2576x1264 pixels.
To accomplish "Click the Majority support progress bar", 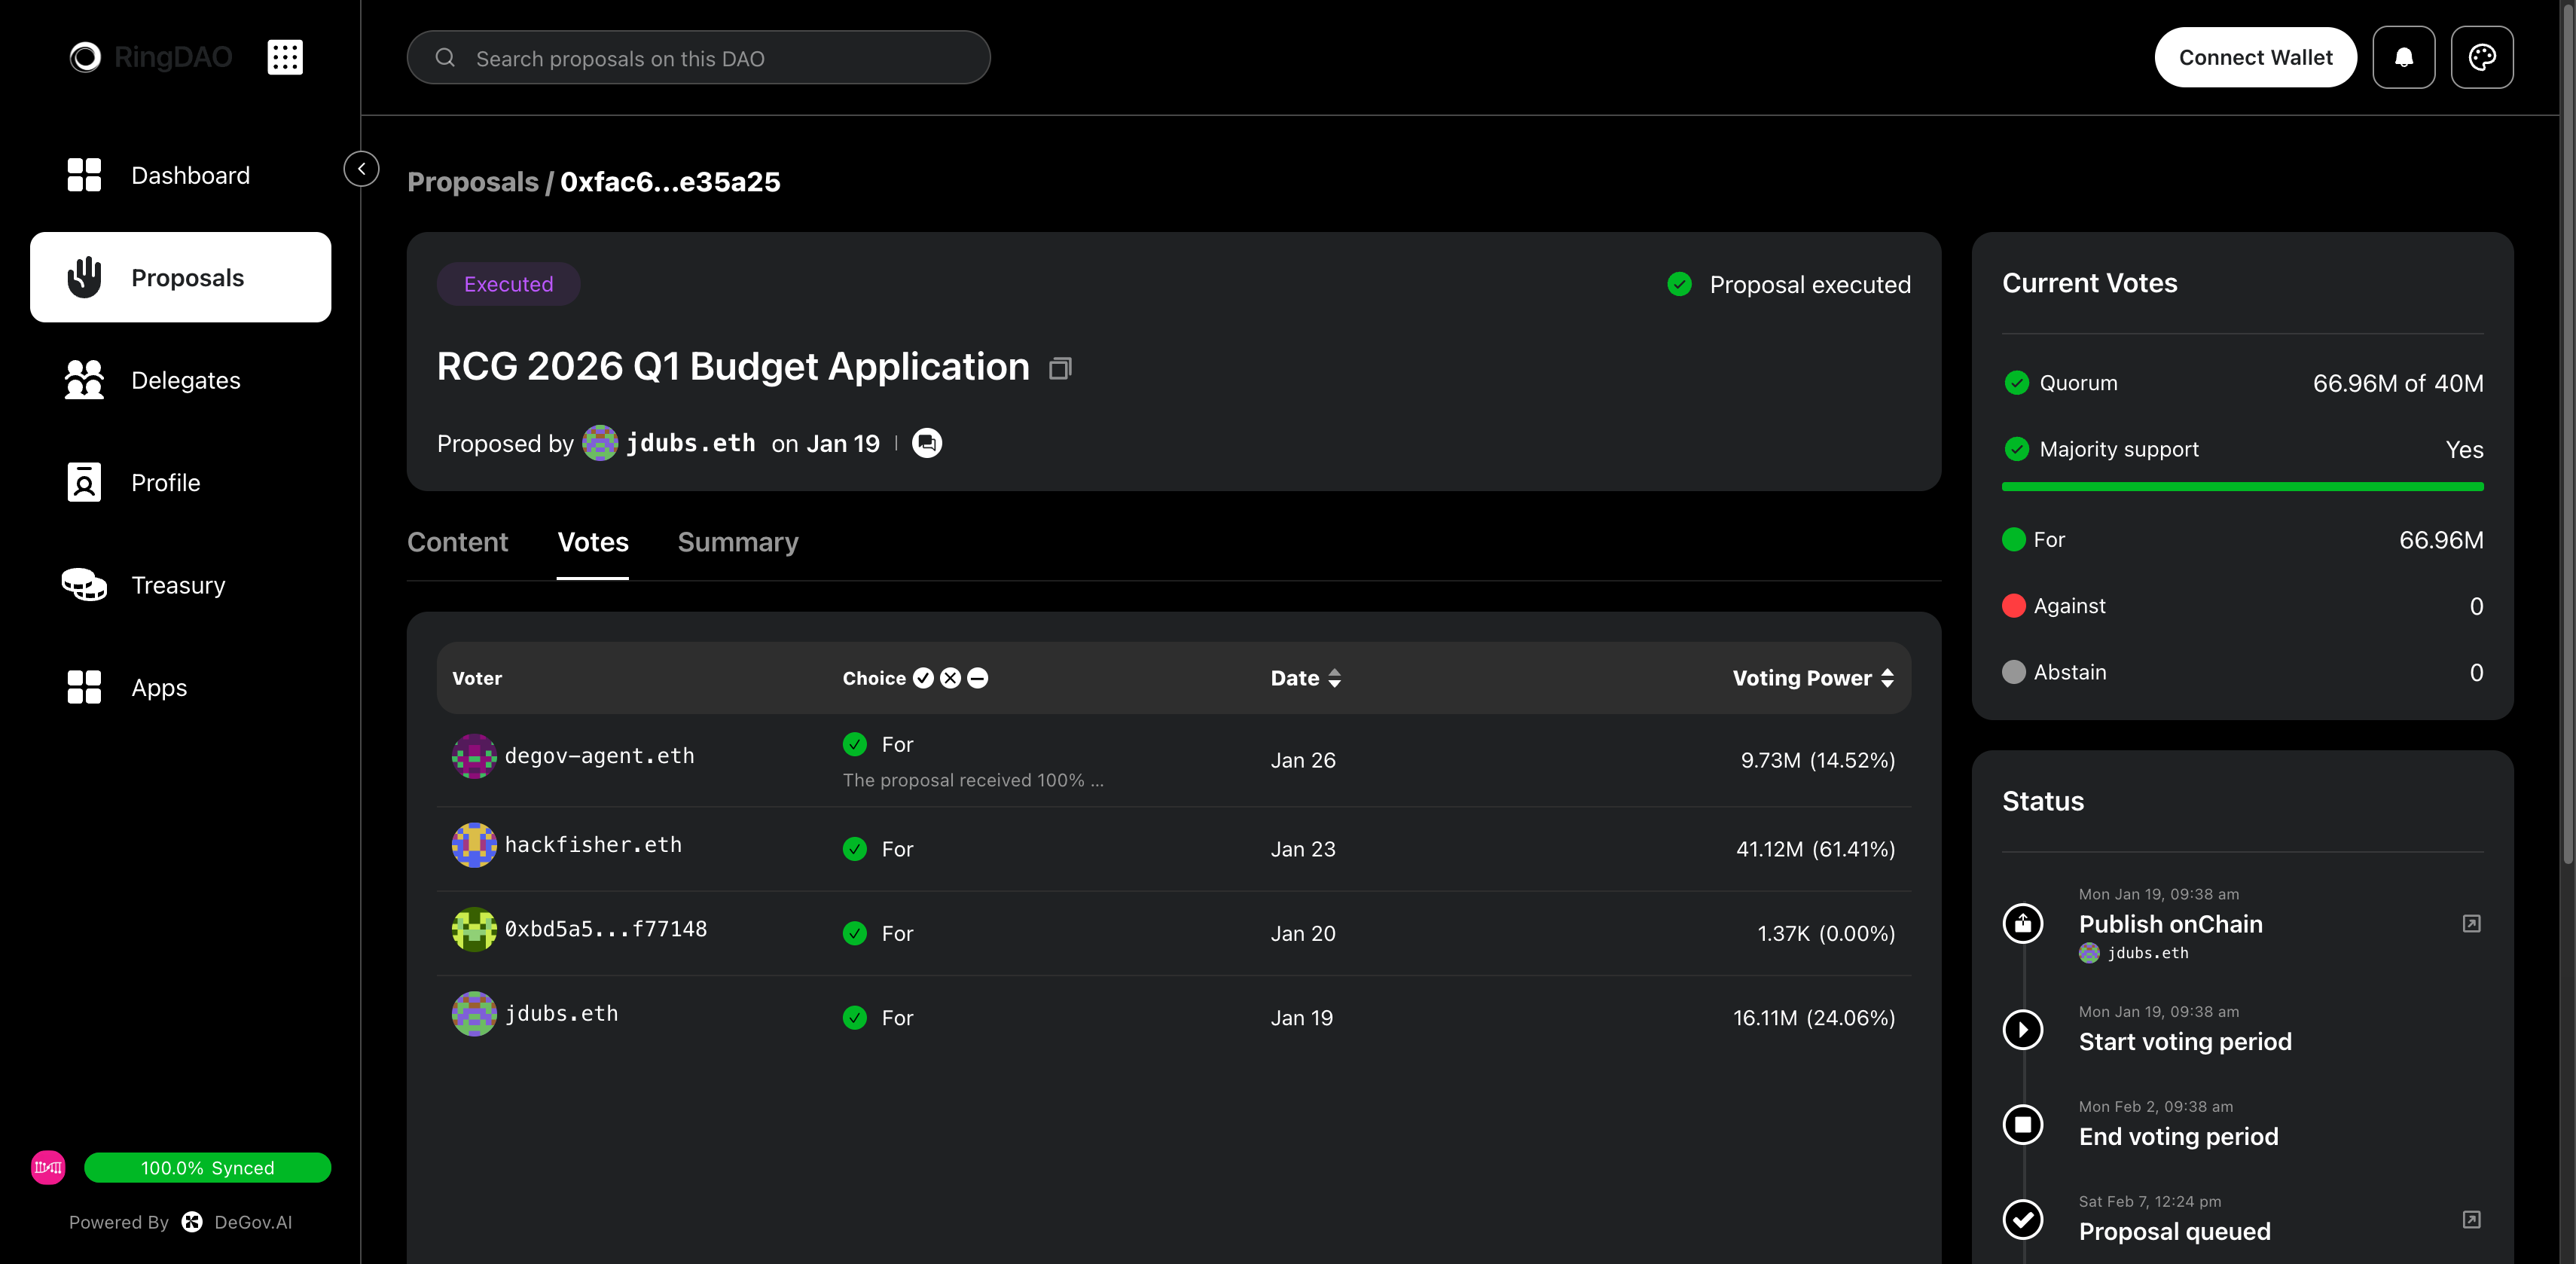I will (x=2242, y=487).
